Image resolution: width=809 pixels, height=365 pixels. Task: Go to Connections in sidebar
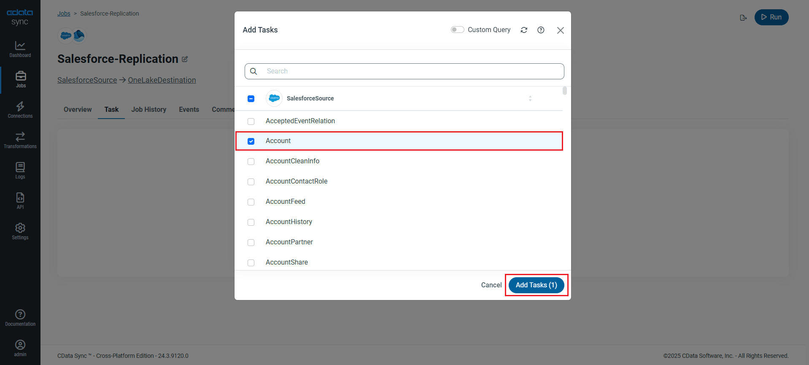(x=20, y=106)
